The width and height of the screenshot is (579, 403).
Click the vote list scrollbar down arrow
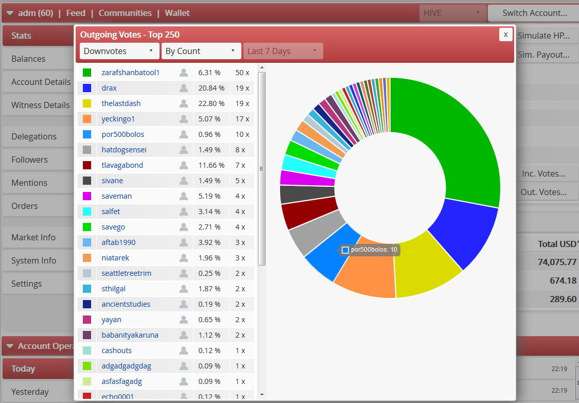262,394
